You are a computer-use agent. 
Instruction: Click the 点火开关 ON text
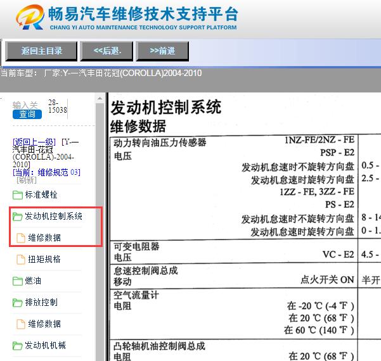327,280
